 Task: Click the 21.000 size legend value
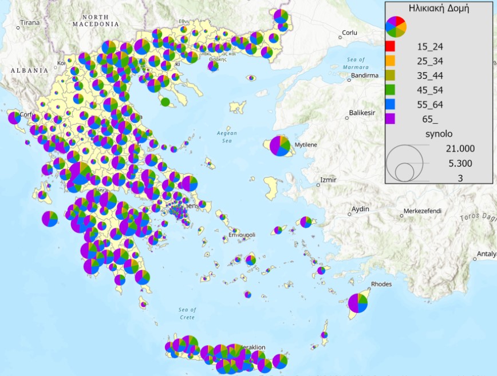coord(460,148)
